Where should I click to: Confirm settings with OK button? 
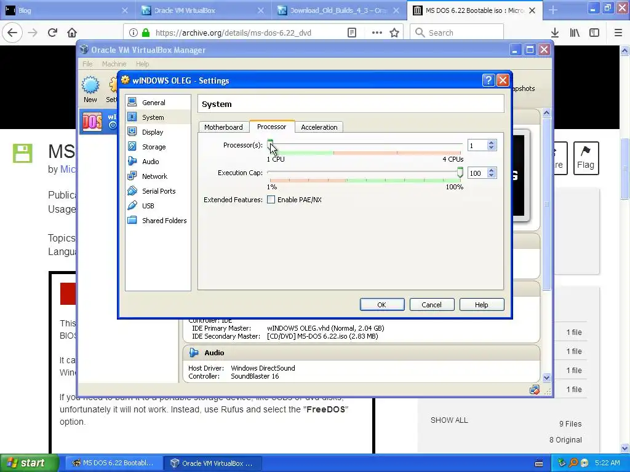pyautogui.click(x=381, y=305)
